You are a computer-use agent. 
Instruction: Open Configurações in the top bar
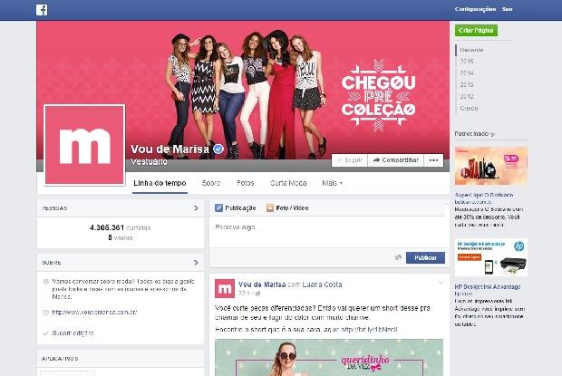coord(475,9)
